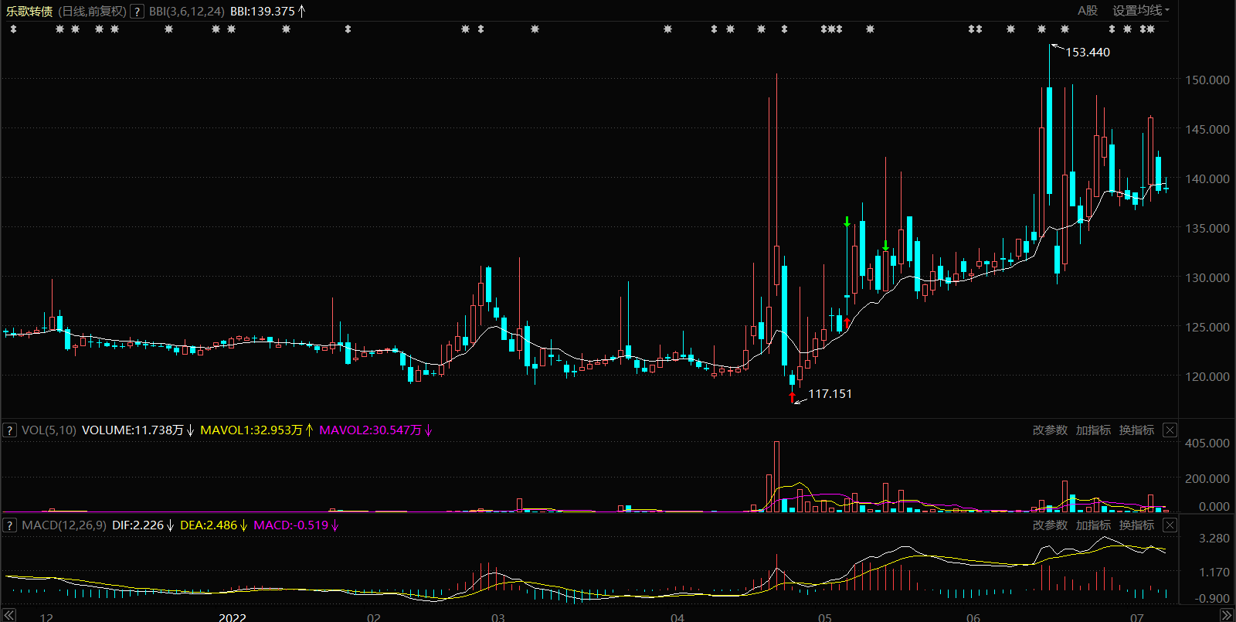Open the MACD indicator help question mark

(9, 525)
